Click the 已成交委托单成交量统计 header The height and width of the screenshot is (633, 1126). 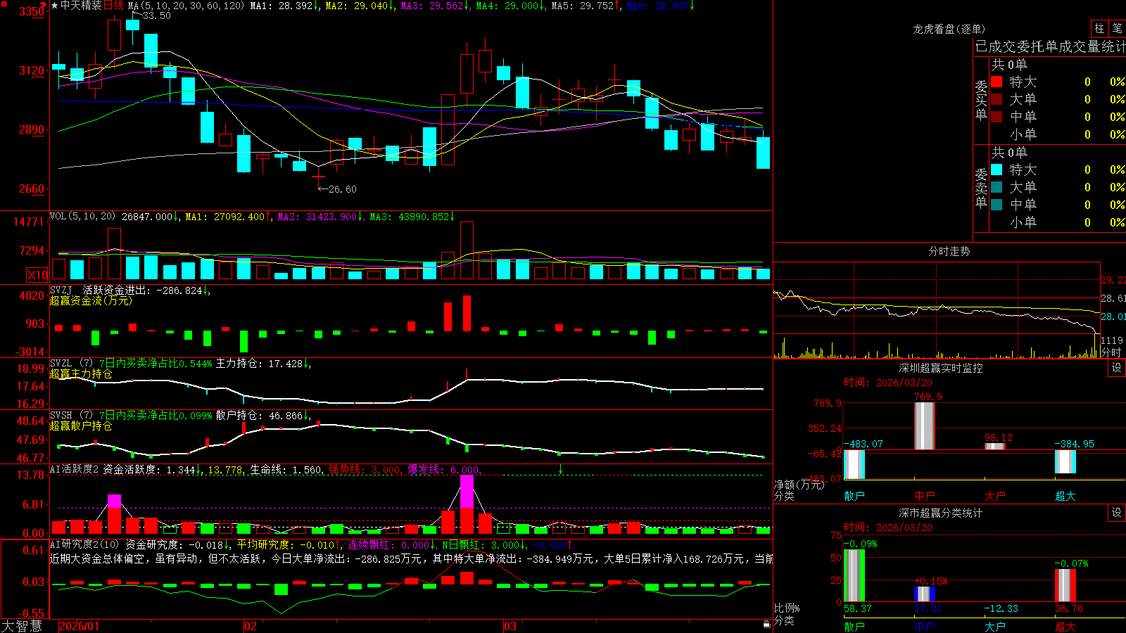[1050, 46]
